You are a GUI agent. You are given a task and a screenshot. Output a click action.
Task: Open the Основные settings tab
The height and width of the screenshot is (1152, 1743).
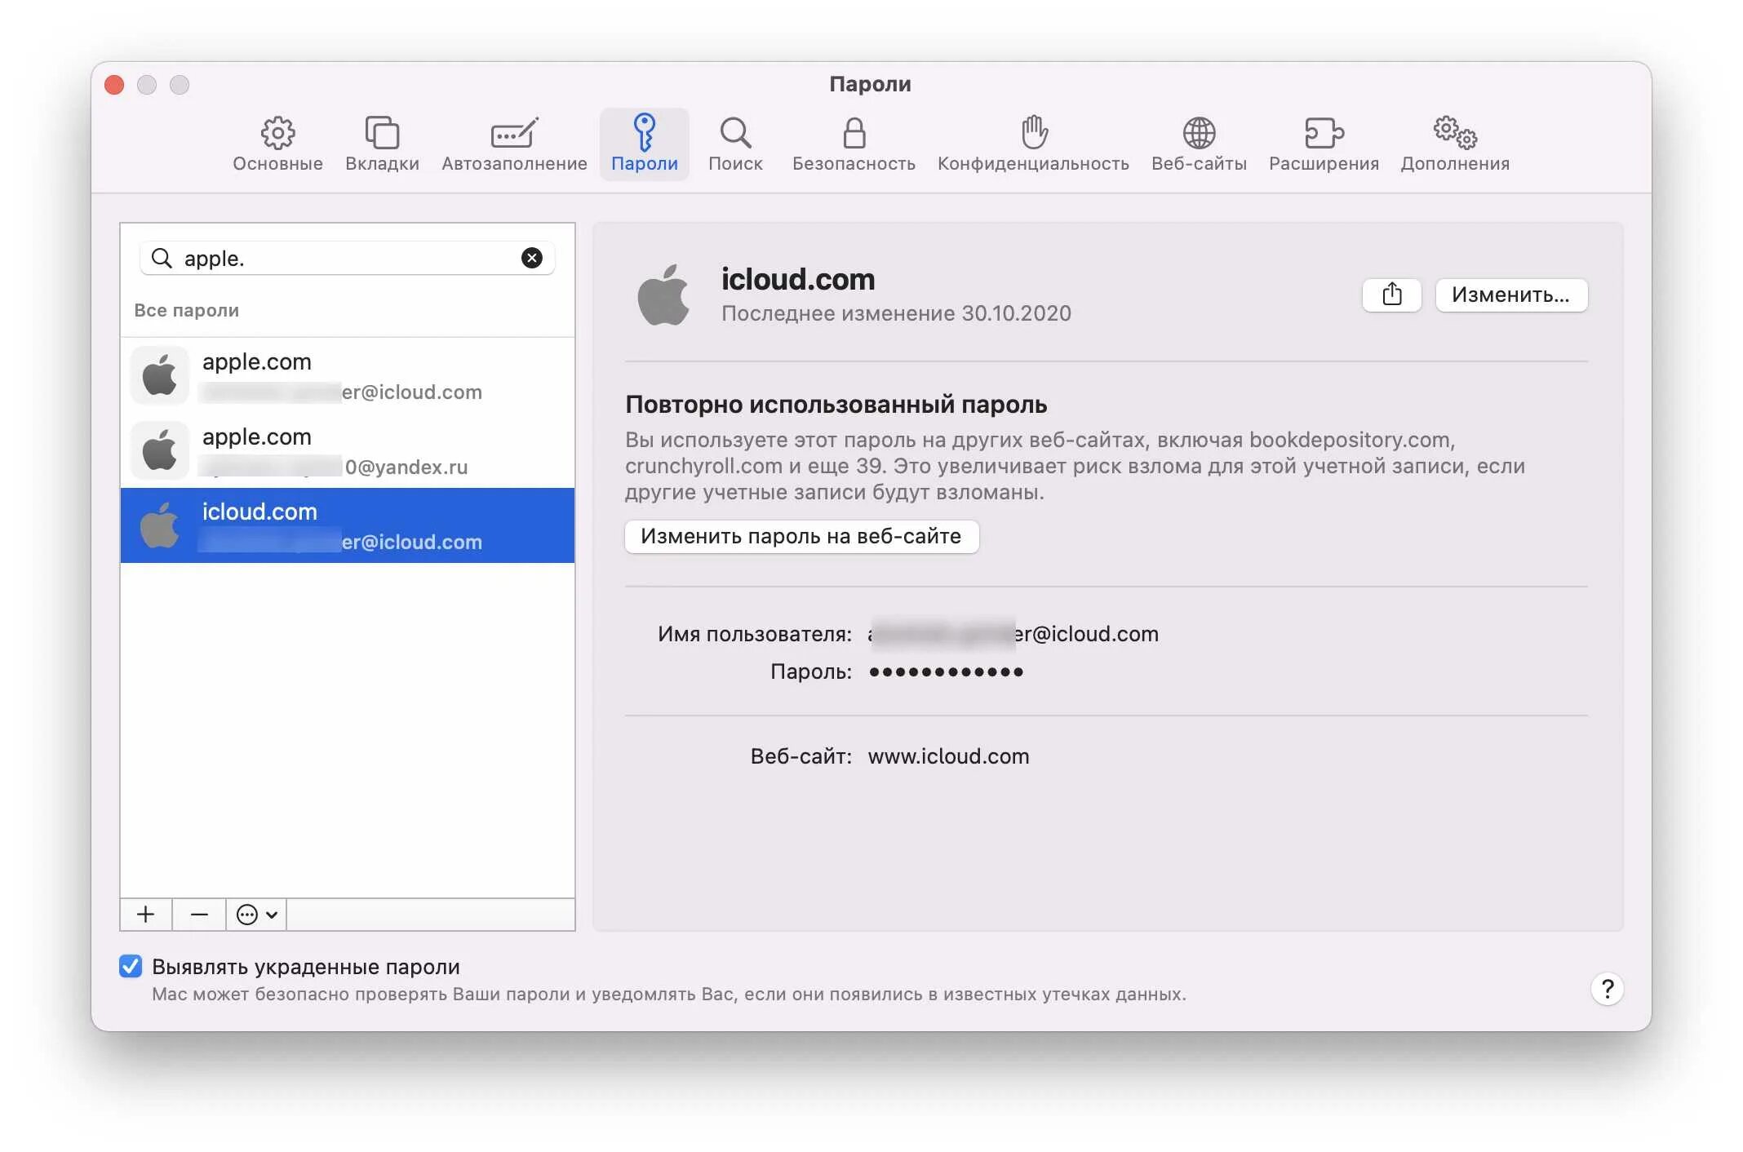pos(277,144)
